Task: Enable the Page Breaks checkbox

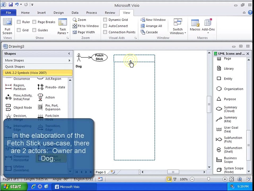Action: [x=34, y=22]
